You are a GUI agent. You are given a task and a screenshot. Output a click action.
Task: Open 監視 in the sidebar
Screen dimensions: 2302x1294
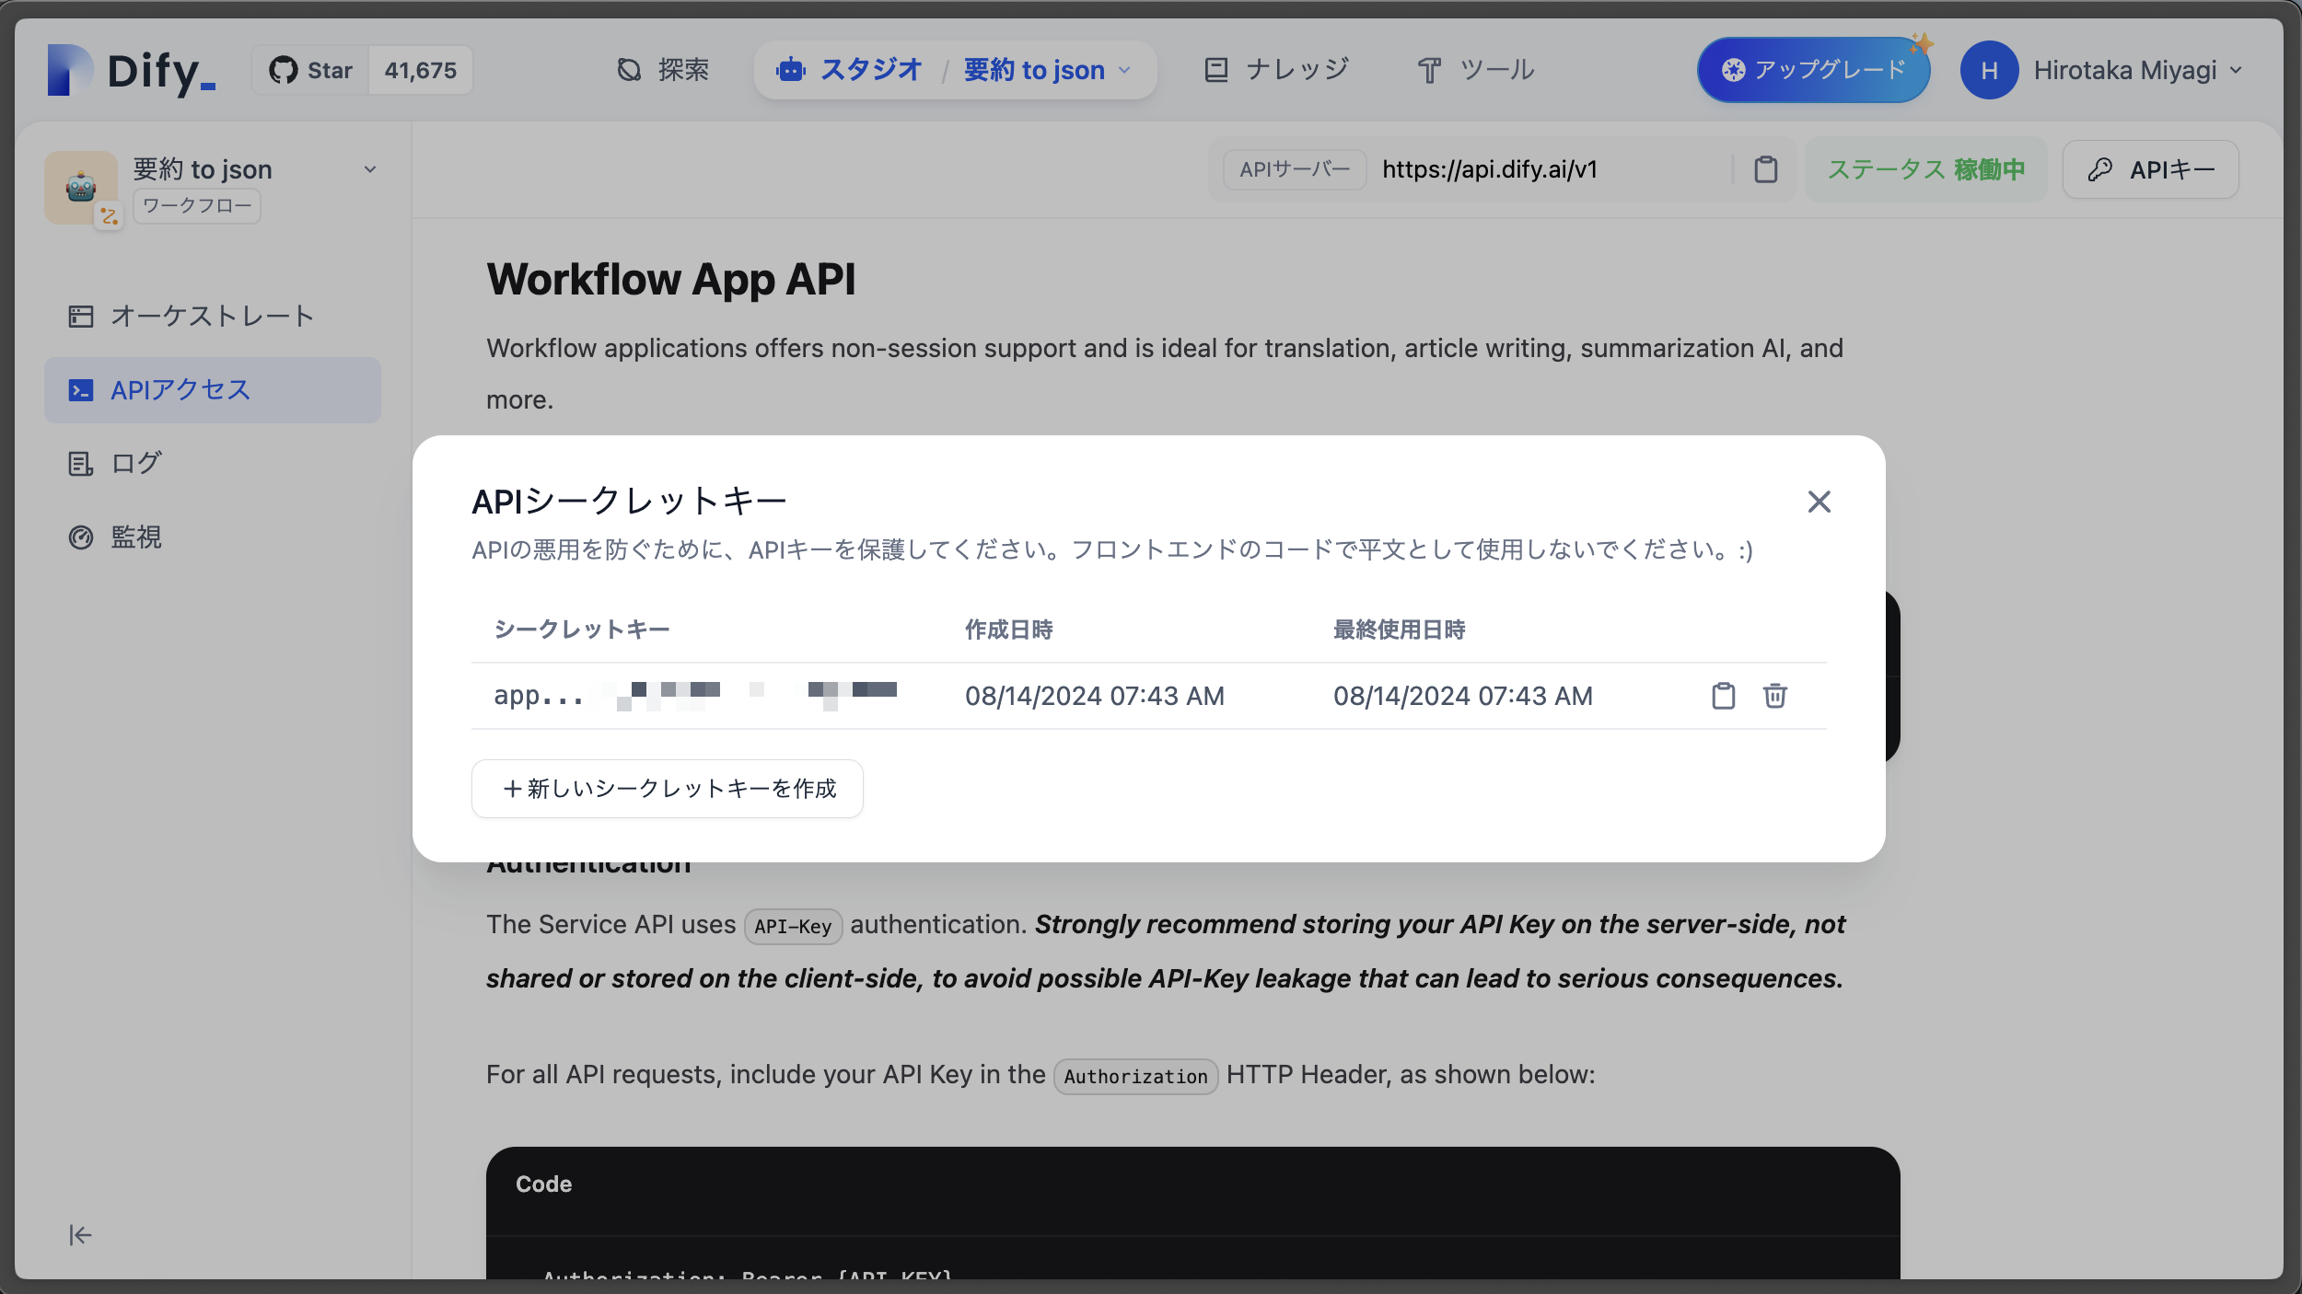point(212,537)
